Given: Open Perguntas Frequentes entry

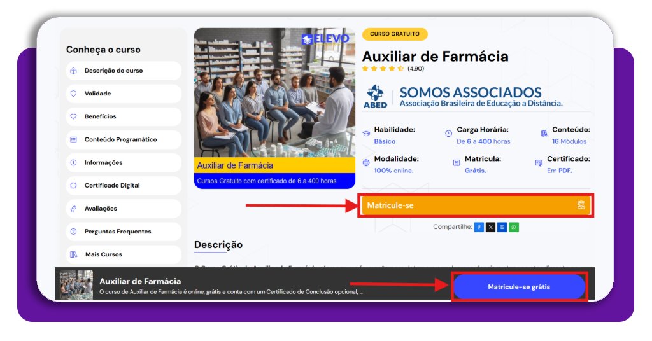Looking at the screenshot, I should (x=124, y=232).
